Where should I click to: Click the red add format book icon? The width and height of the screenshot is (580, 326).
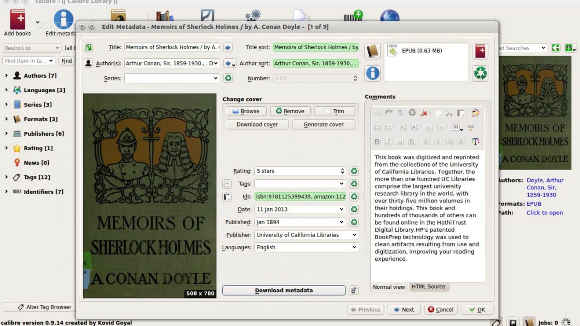point(480,51)
